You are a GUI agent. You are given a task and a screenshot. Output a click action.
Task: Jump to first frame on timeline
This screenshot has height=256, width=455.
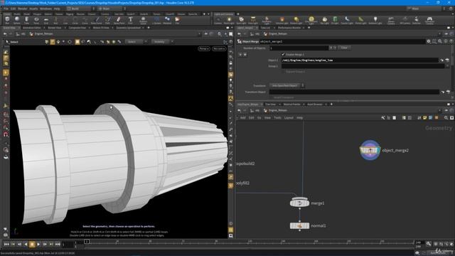(6, 245)
